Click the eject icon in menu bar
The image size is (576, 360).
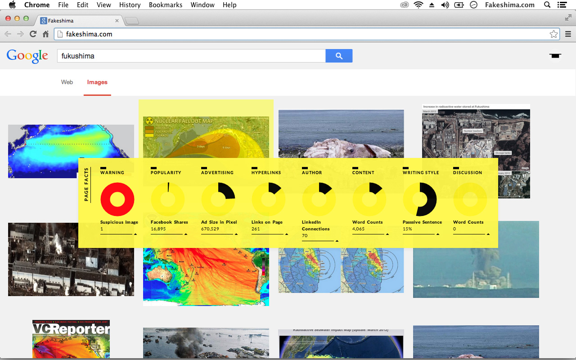coord(432,5)
